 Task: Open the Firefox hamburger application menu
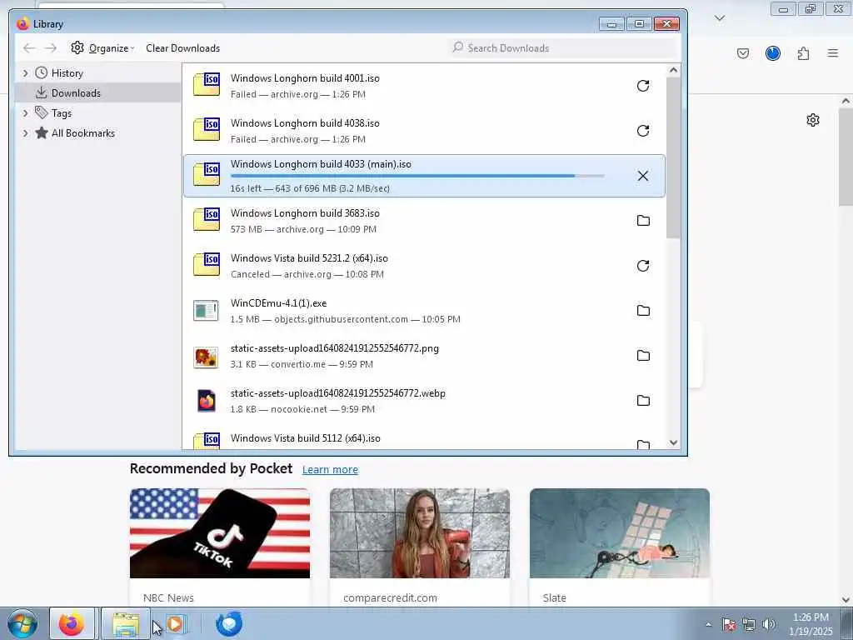833,53
